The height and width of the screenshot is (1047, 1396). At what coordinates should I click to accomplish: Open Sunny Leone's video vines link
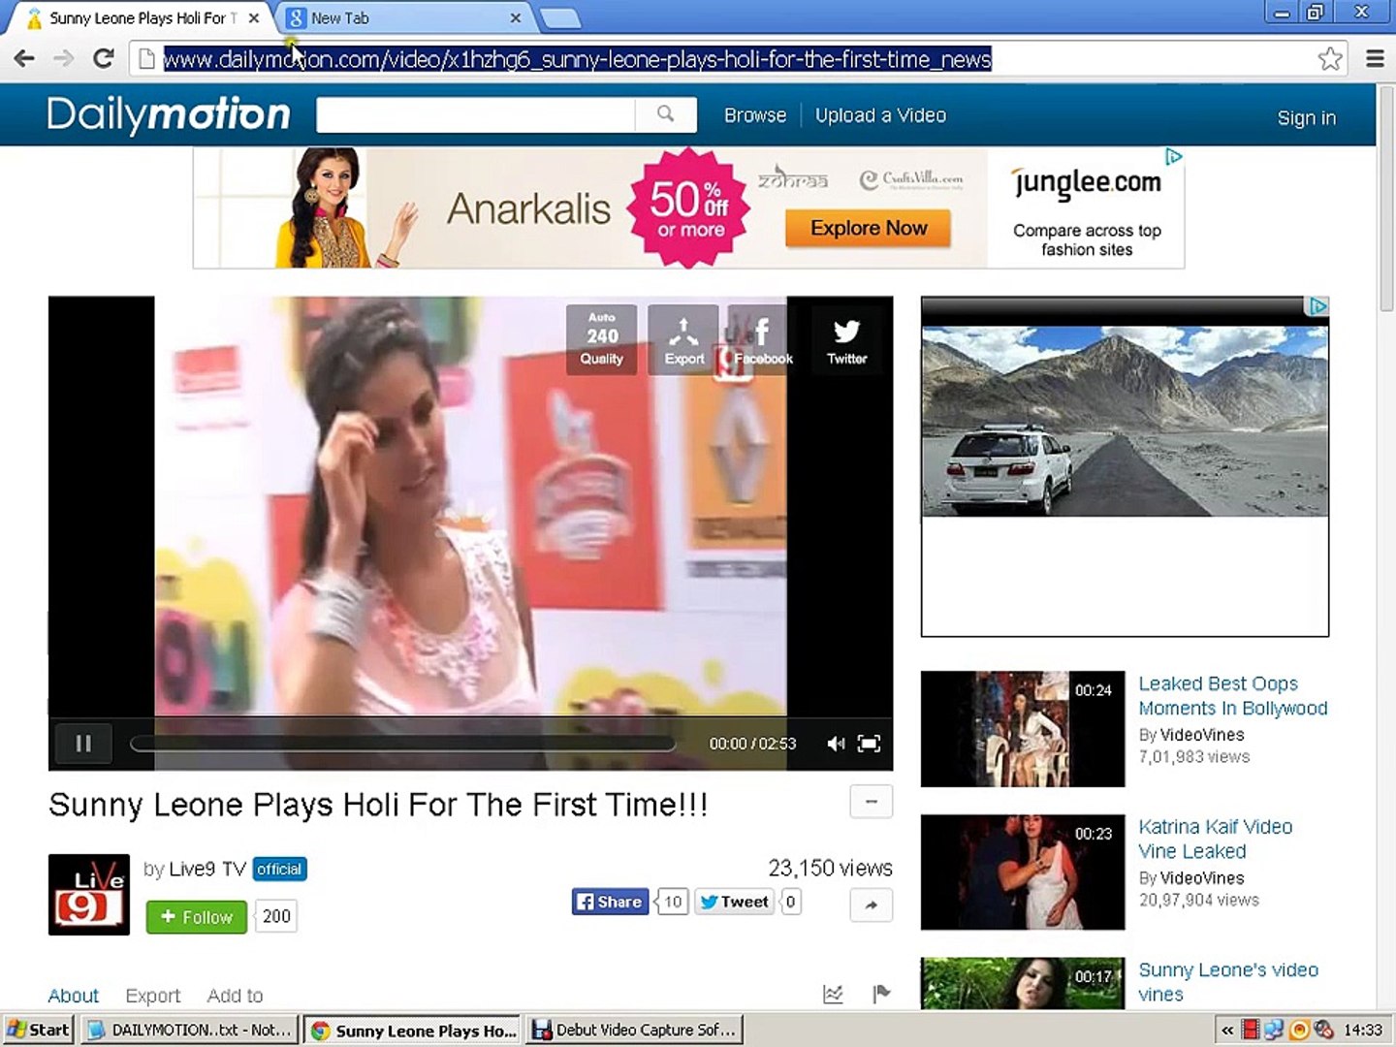click(x=1228, y=982)
